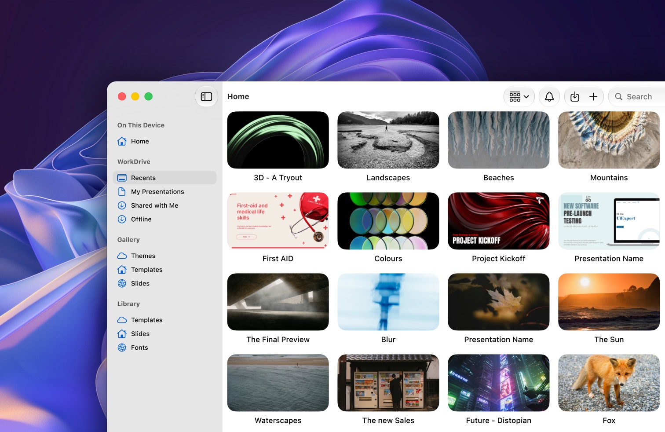Click the cloud icon beside Library Templates
This screenshot has width=665, height=432.
coord(122,320)
